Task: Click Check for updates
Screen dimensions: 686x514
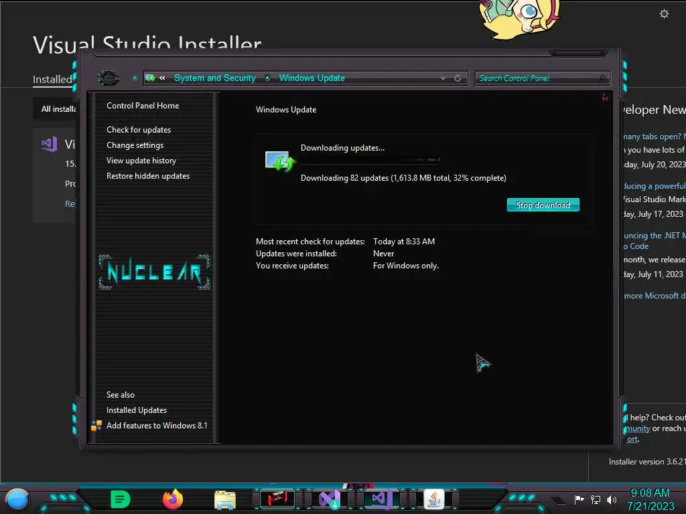Action: click(139, 130)
